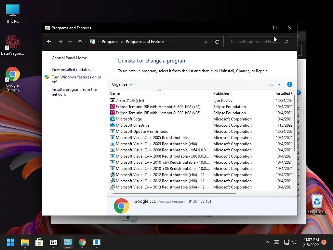Switch to Control Panel taskbar icon
This screenshot has height=250, width=333.
pos(68,242)
